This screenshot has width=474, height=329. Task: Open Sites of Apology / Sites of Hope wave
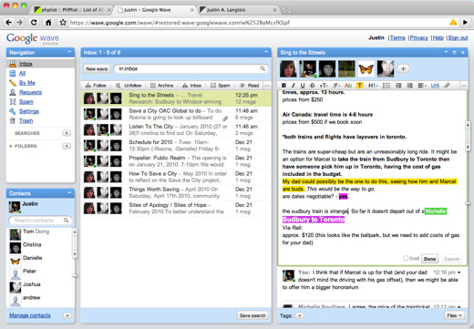pyautogui.click(x=176, y=208)
